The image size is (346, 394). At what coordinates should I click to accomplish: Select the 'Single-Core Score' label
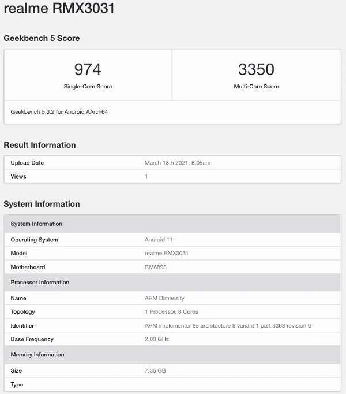pos(88,87)
